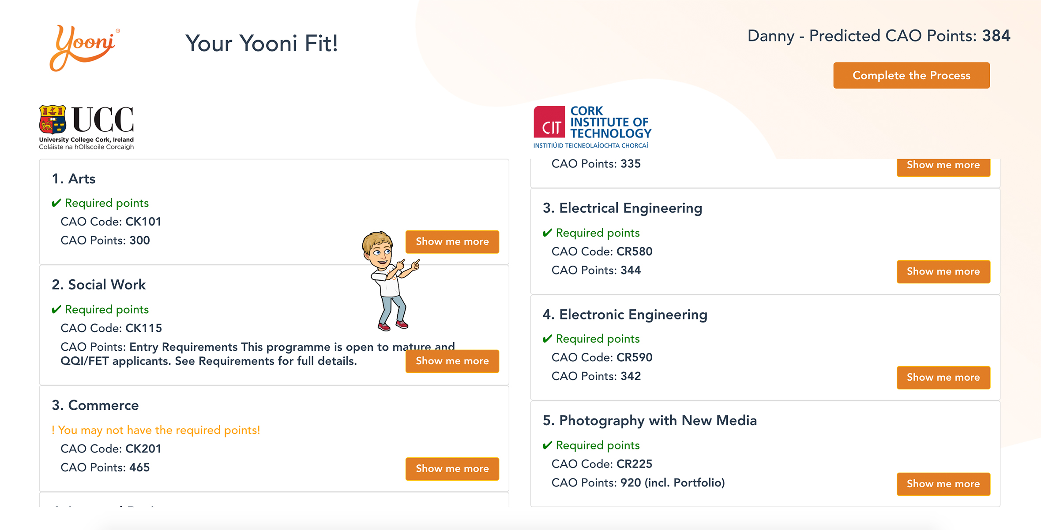Show more about Social Work course
This screenshot has width=1041, height=530.
[452, 361]
